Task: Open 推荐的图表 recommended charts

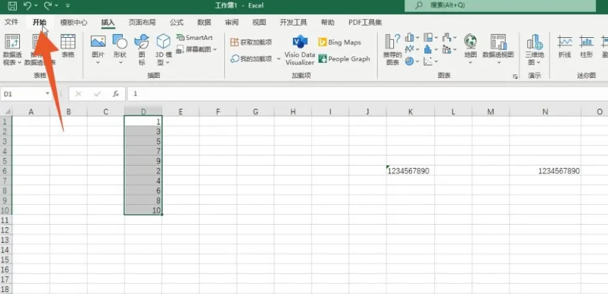Action: tap(393, 49)
